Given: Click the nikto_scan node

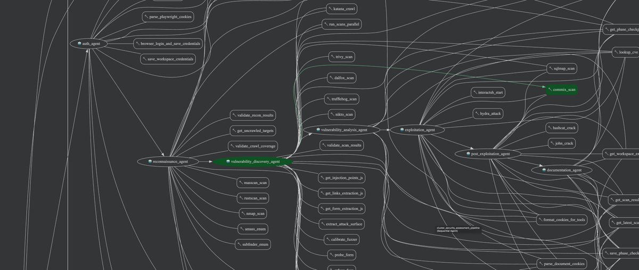Looking at the screenshot, I should coord(341,114).
